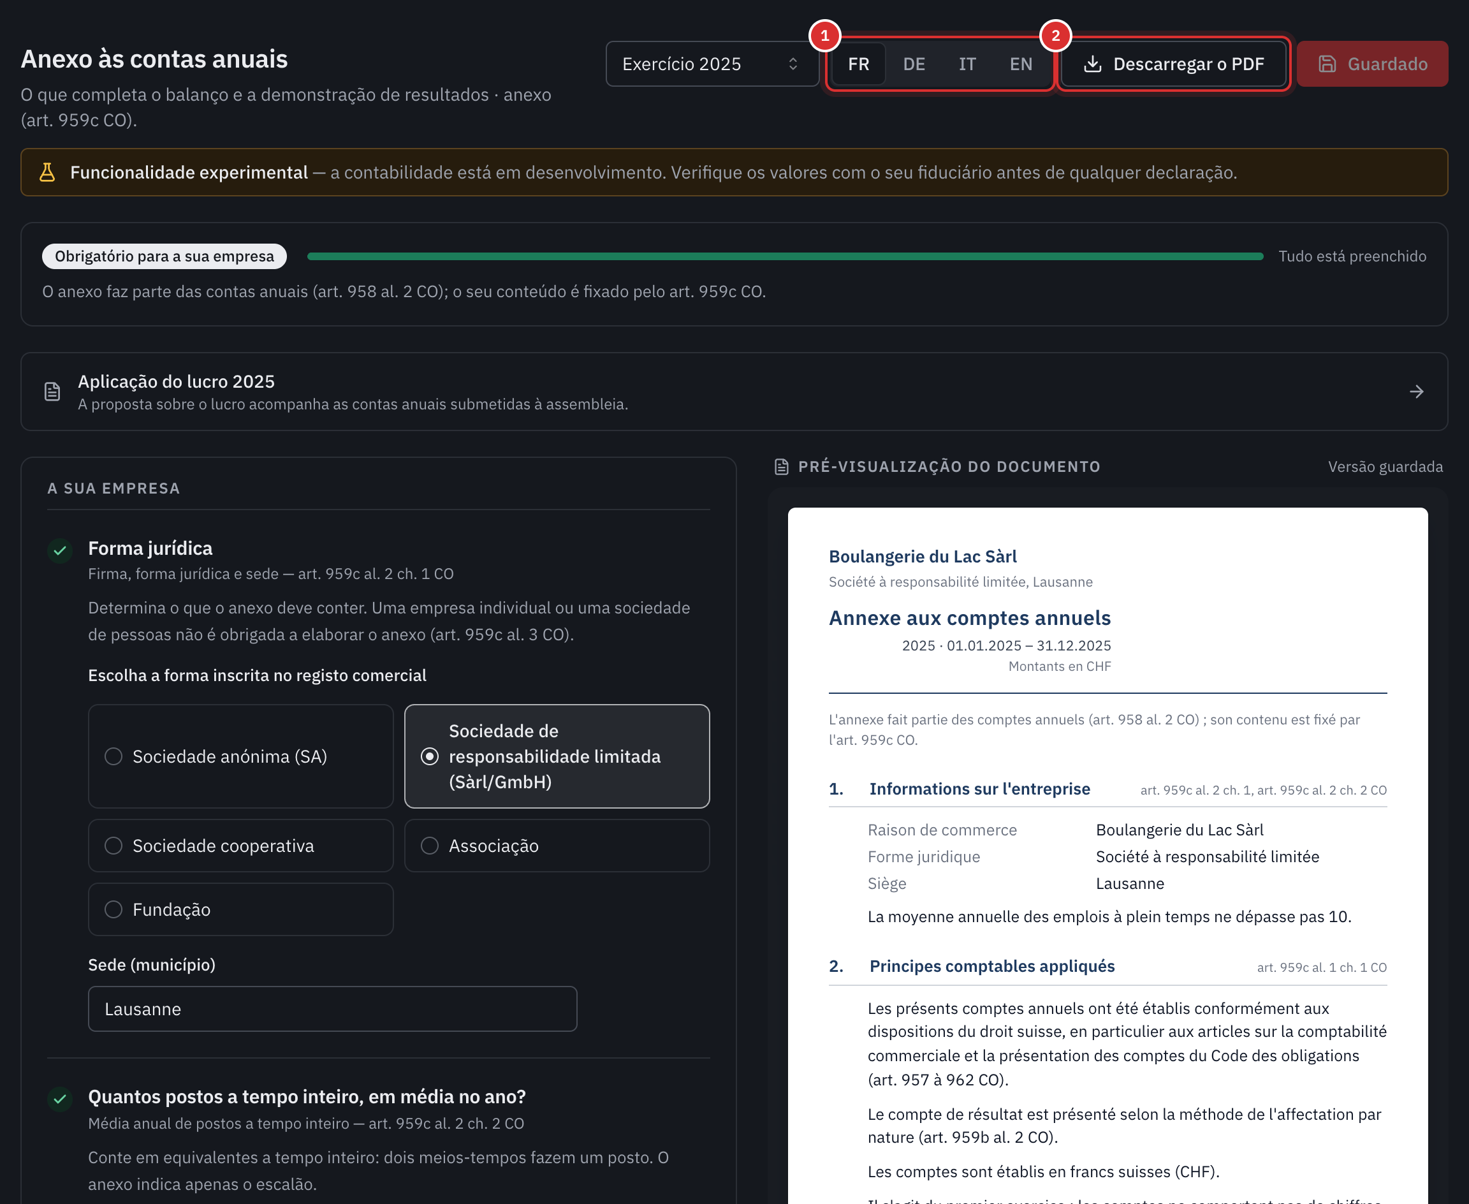Click the Tudo está preenchido status text
The height and width of the screenshot is (1204, 1469).
pyautogui.click(x=1352, y=256)
